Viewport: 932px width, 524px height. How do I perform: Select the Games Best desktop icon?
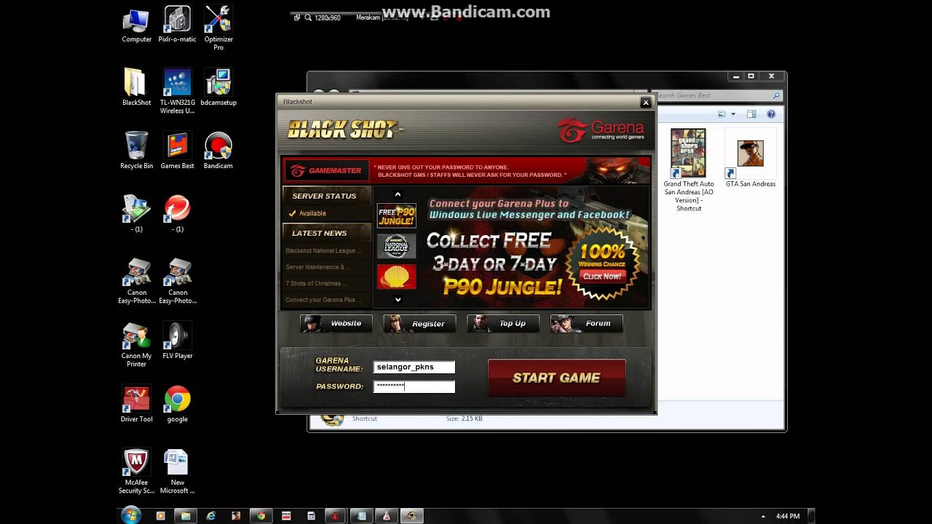pyautogui.click(x=177, y=151)
